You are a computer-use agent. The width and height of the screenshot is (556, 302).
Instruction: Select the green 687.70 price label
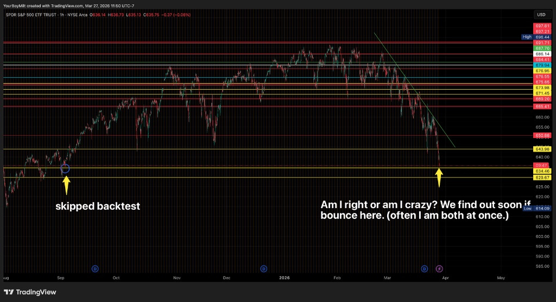(542, 48)
